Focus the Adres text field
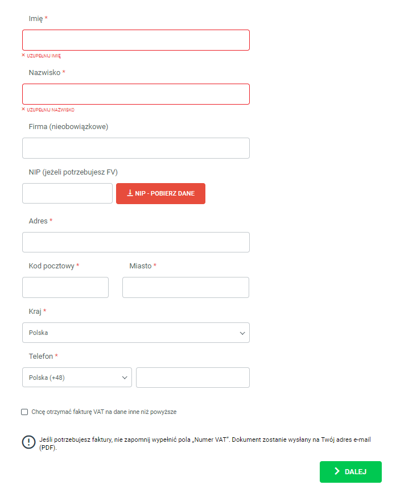Screen dimensions: 396x489 pyautogui.click(x=135, y=242)
